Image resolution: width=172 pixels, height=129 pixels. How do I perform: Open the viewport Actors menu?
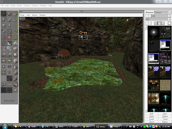point(35,15)
